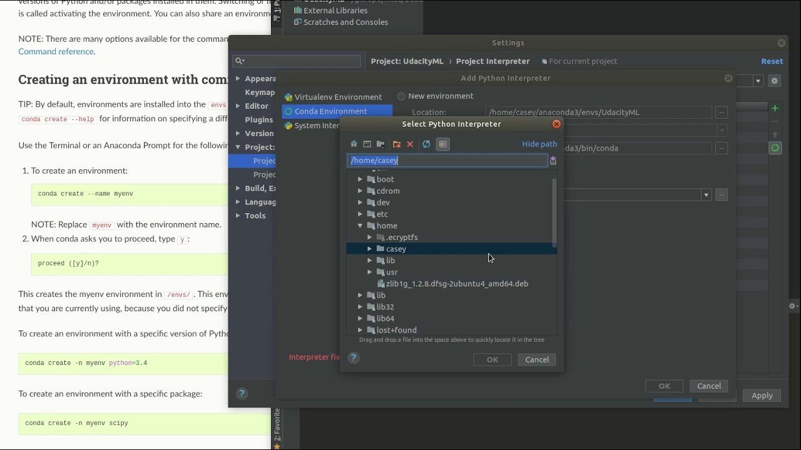Click OK in Select Python Interpreter dialog
The image size is (801, 450).
[x=492, y=359]
